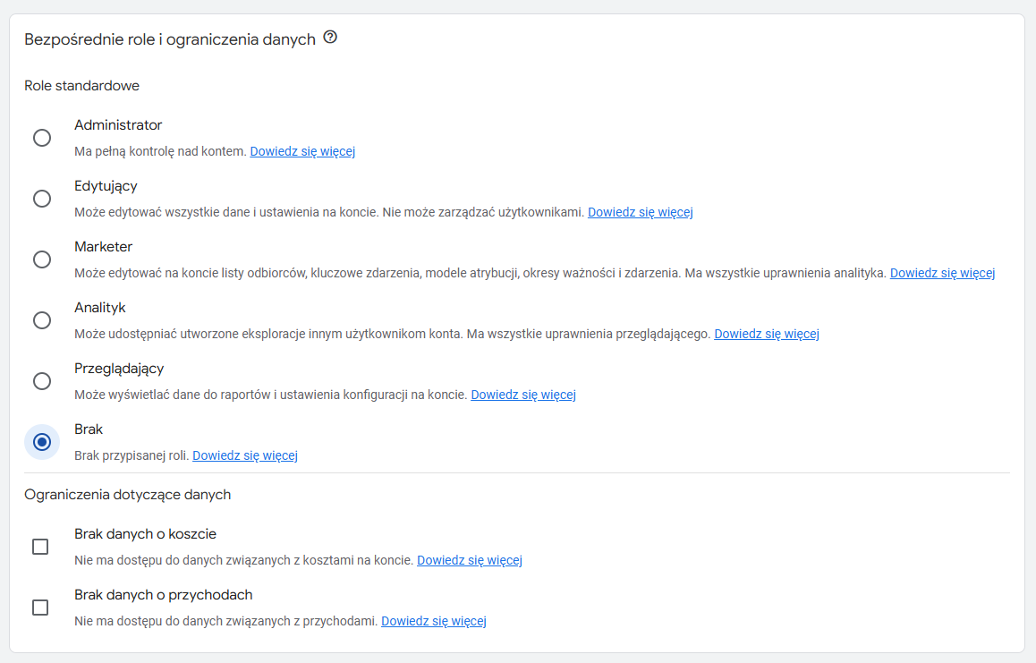This screenshot has height=663, width=1036.
Task: Click learn more link for revenue data restriction
Action: (x=433, y=621)
